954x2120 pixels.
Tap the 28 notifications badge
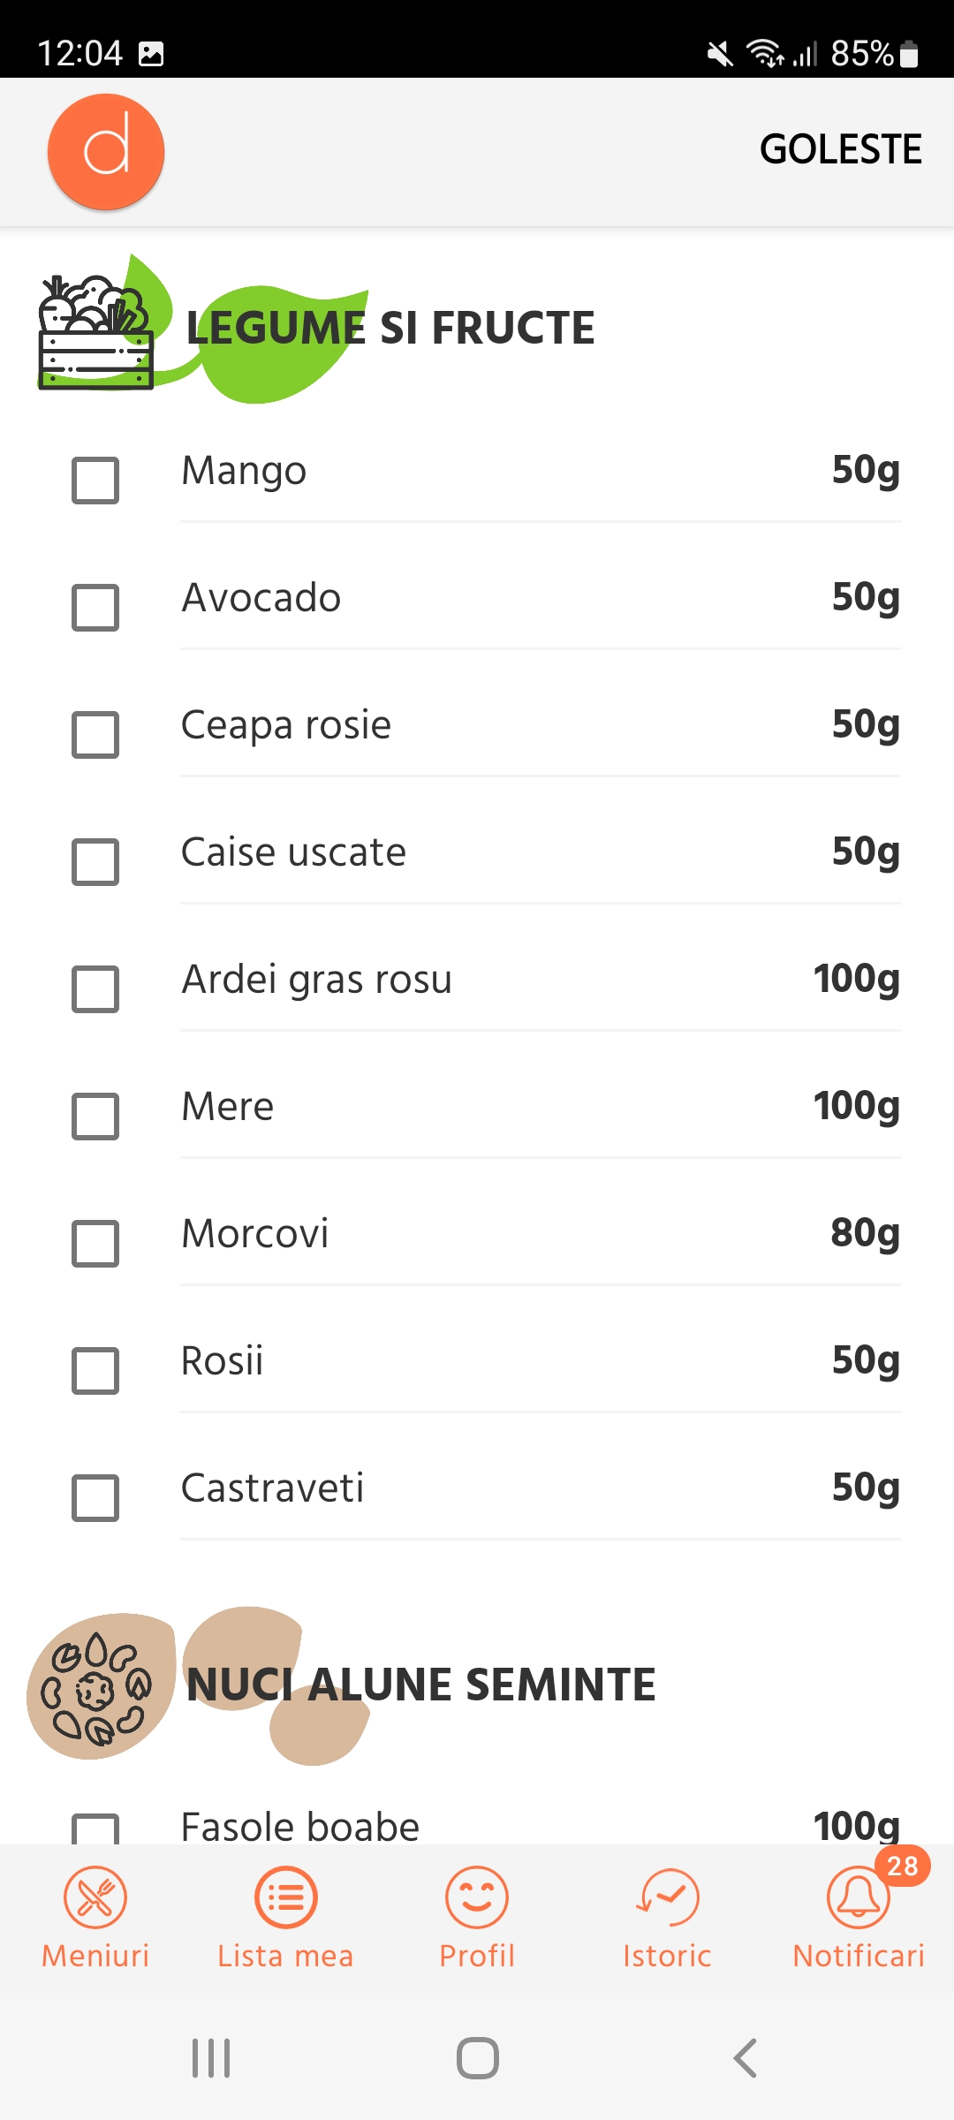coord(902,1866)
